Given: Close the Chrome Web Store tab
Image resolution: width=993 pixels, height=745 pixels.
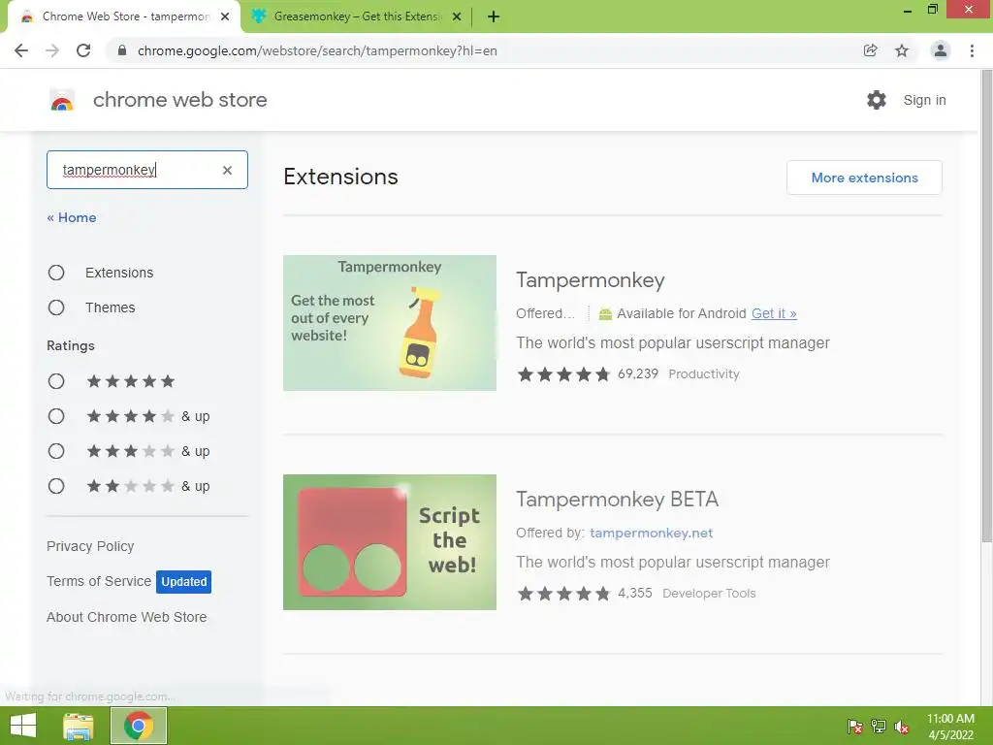Looking at the screenshot, I should pos(225,16).
